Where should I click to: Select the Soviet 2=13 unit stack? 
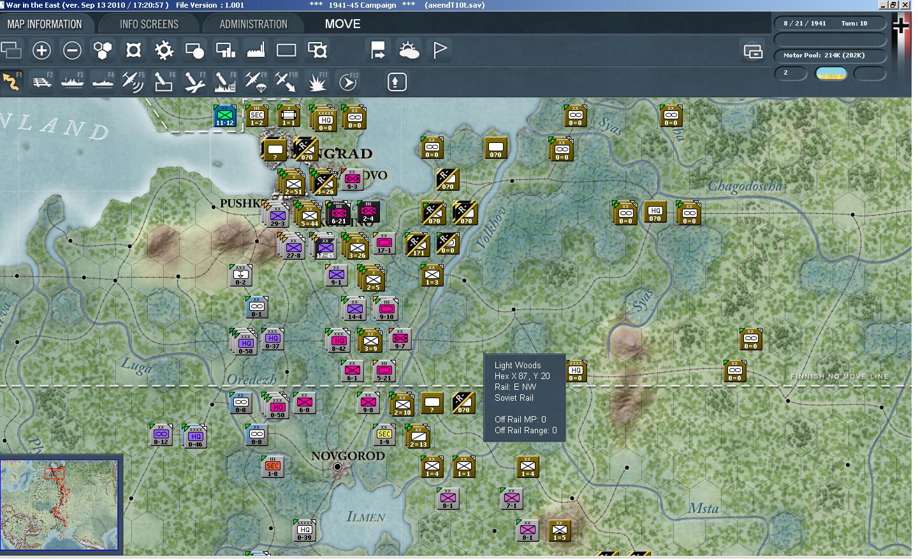point(418,437)
